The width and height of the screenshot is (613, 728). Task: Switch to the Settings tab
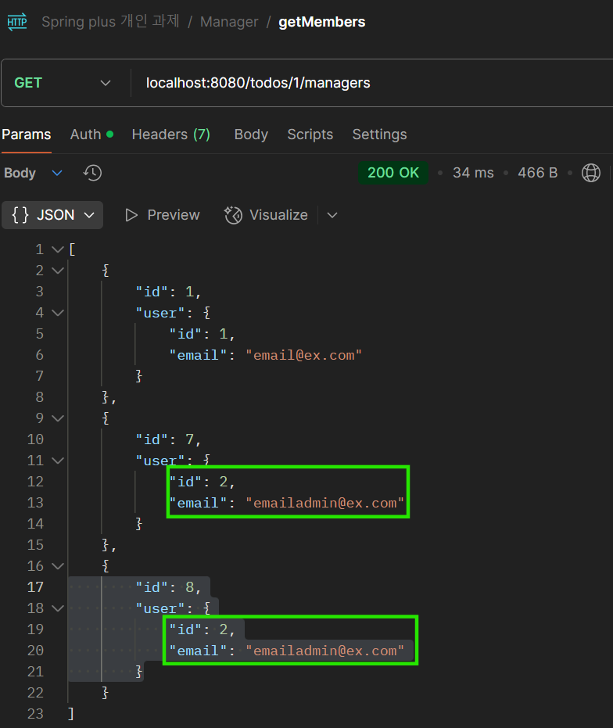pos(379,134)
